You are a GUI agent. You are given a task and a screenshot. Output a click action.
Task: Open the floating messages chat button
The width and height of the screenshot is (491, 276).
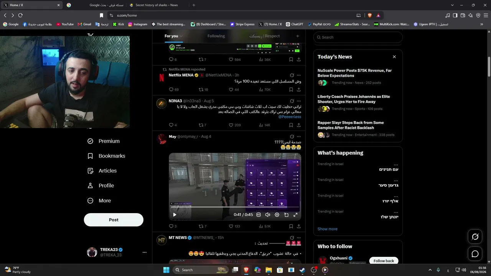[x=475, y=254]
